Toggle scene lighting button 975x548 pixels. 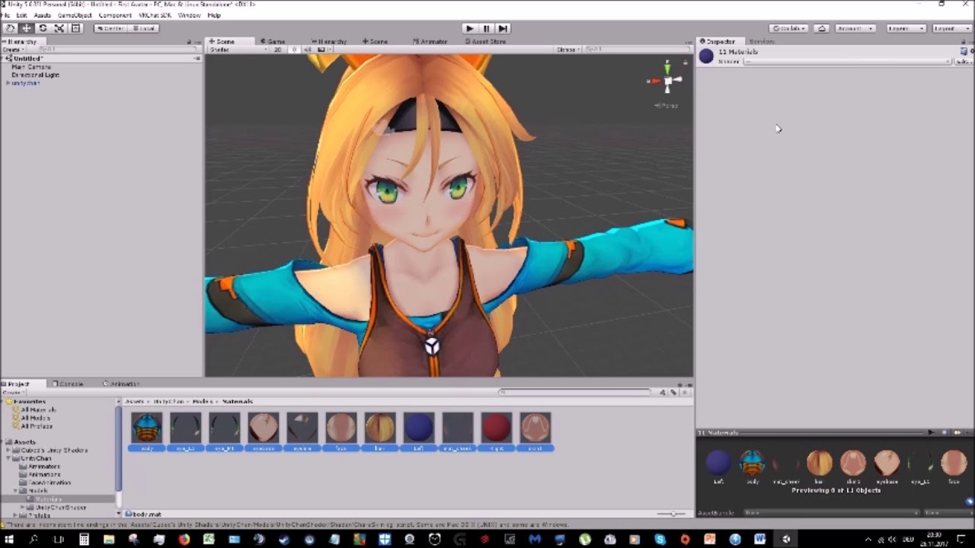(294, 49)
